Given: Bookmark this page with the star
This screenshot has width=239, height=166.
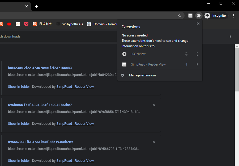Looking at the screenshot, I should (180, 16).
